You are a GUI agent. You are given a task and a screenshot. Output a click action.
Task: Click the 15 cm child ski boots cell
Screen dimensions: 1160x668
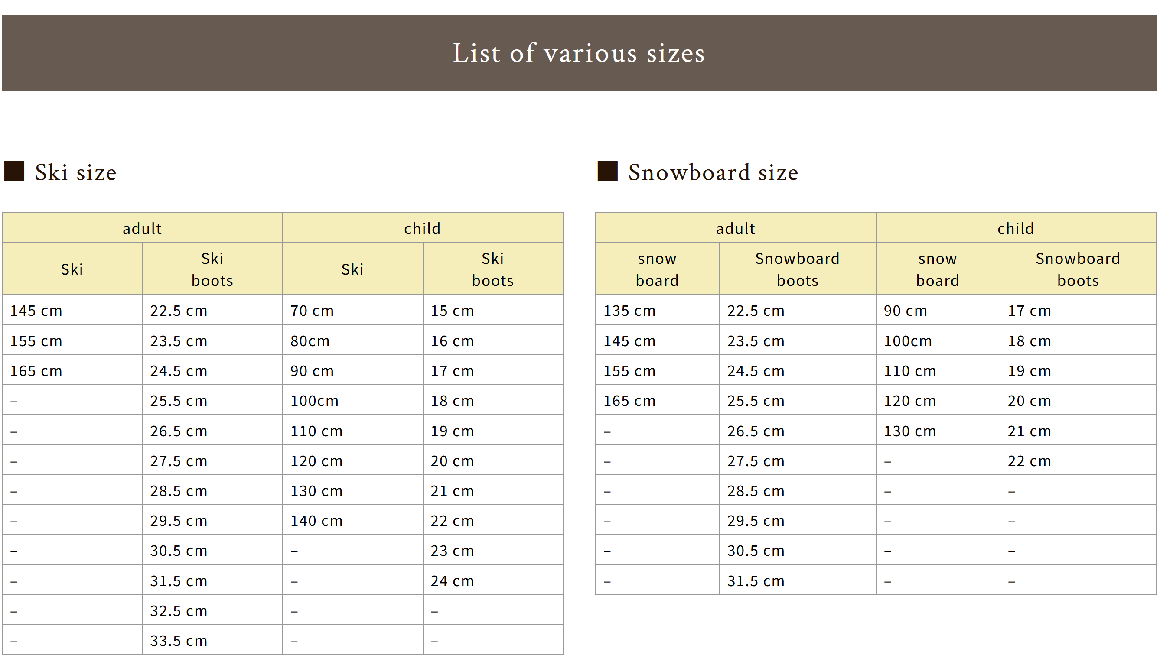pos(452,311)
